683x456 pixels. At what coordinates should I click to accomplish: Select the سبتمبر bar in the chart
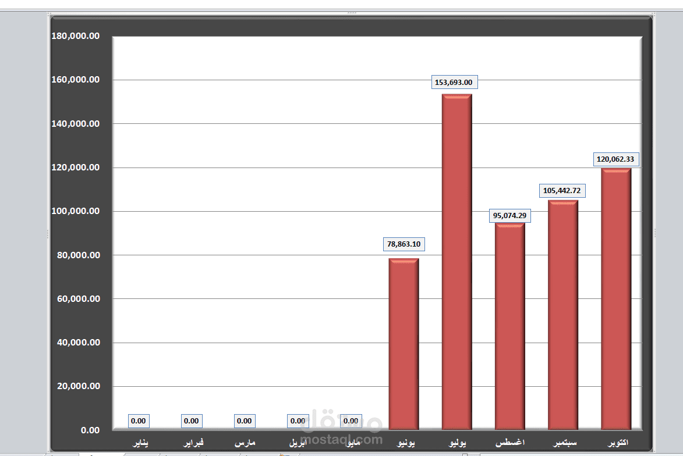click(563, 315)
